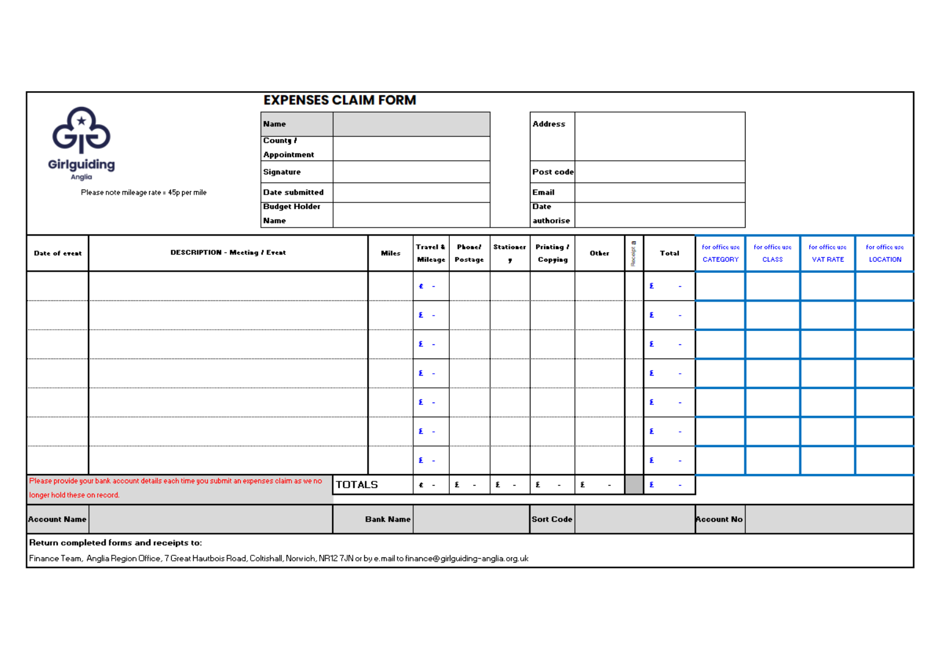Select the Account No entry field

[828, 519]
